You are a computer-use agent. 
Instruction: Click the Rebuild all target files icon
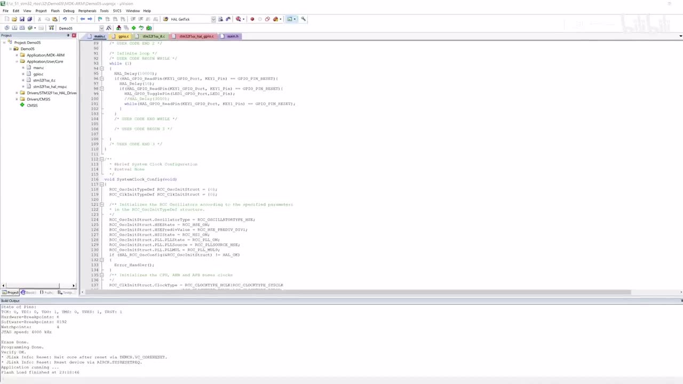(22, 28)
